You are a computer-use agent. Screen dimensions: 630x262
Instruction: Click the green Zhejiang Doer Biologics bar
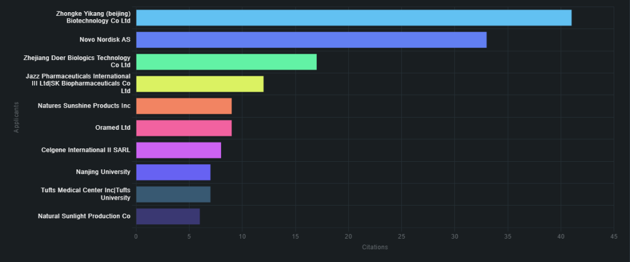pyautogui.click(x=226, y=62)
